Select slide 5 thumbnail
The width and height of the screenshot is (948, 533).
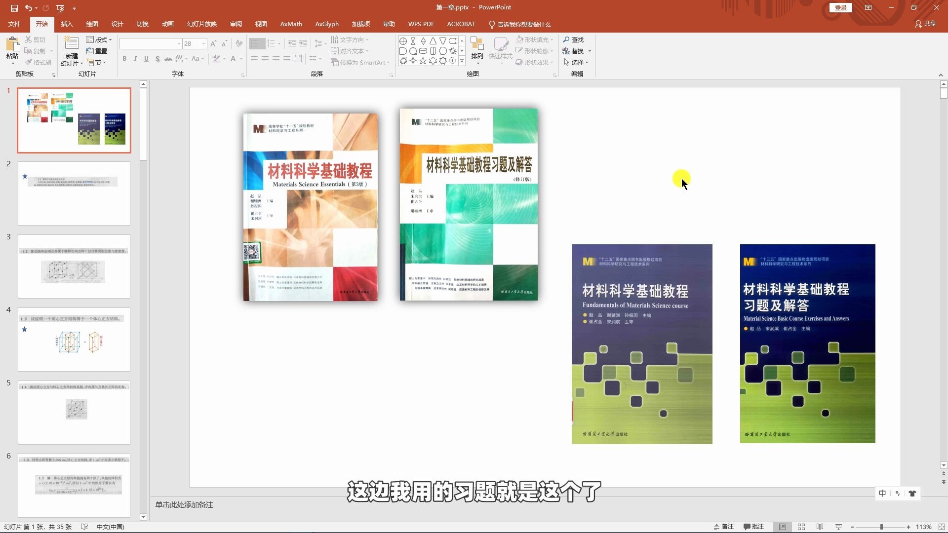pos(74,413)
